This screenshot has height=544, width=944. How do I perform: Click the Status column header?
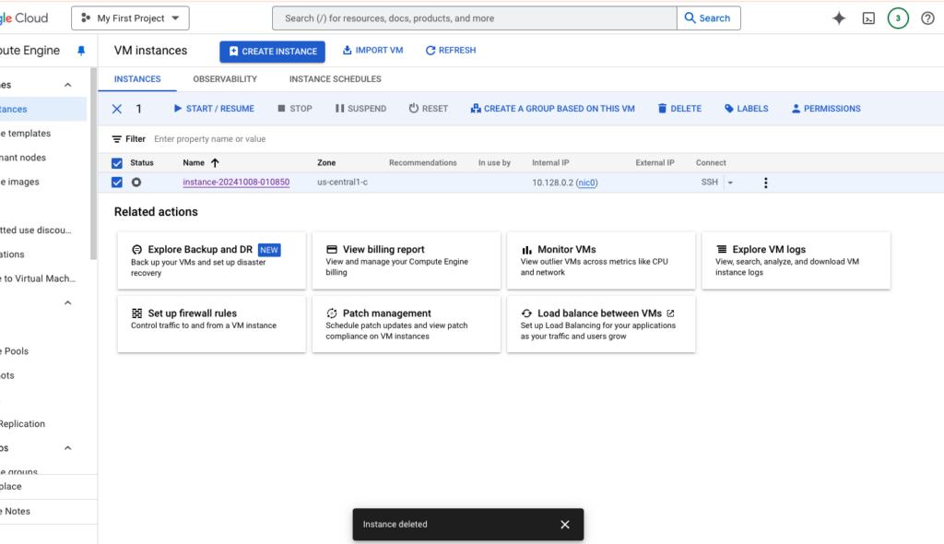141,162
